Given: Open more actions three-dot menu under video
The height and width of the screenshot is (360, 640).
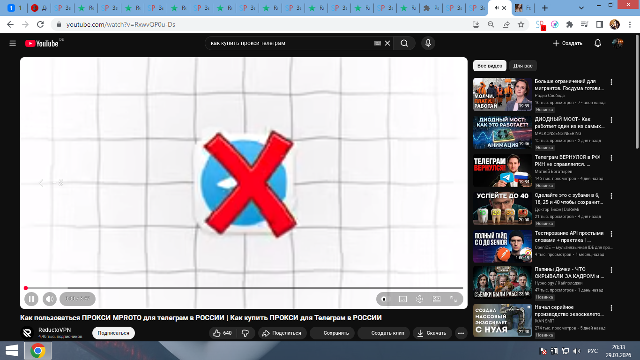Looking at the screenshot, I should [x=461, y=333].
